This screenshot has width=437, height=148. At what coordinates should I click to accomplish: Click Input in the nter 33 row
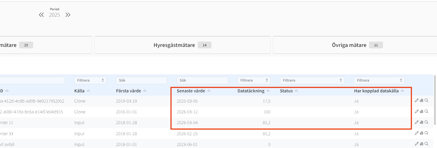click(80, 134)
